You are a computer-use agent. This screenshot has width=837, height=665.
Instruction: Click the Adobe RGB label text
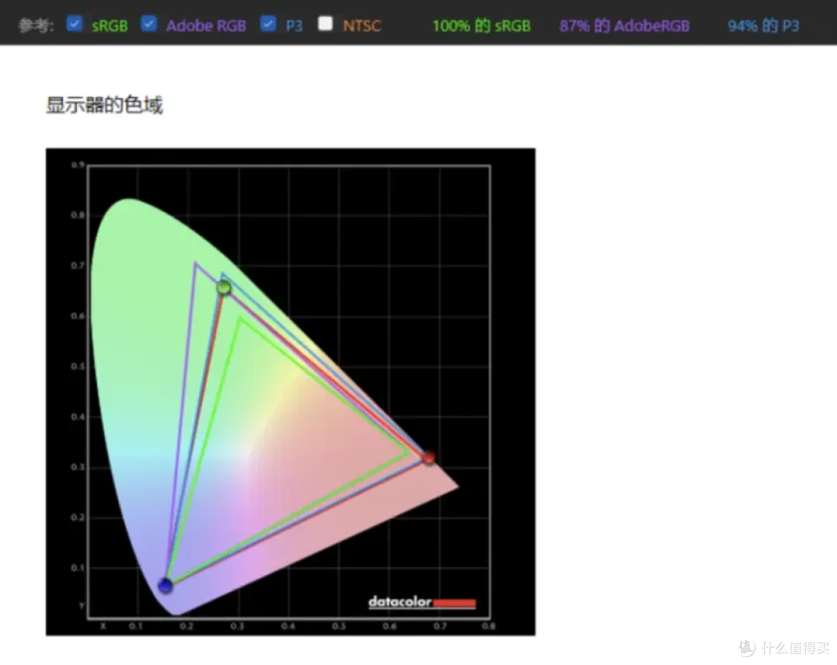coord(206,26)
